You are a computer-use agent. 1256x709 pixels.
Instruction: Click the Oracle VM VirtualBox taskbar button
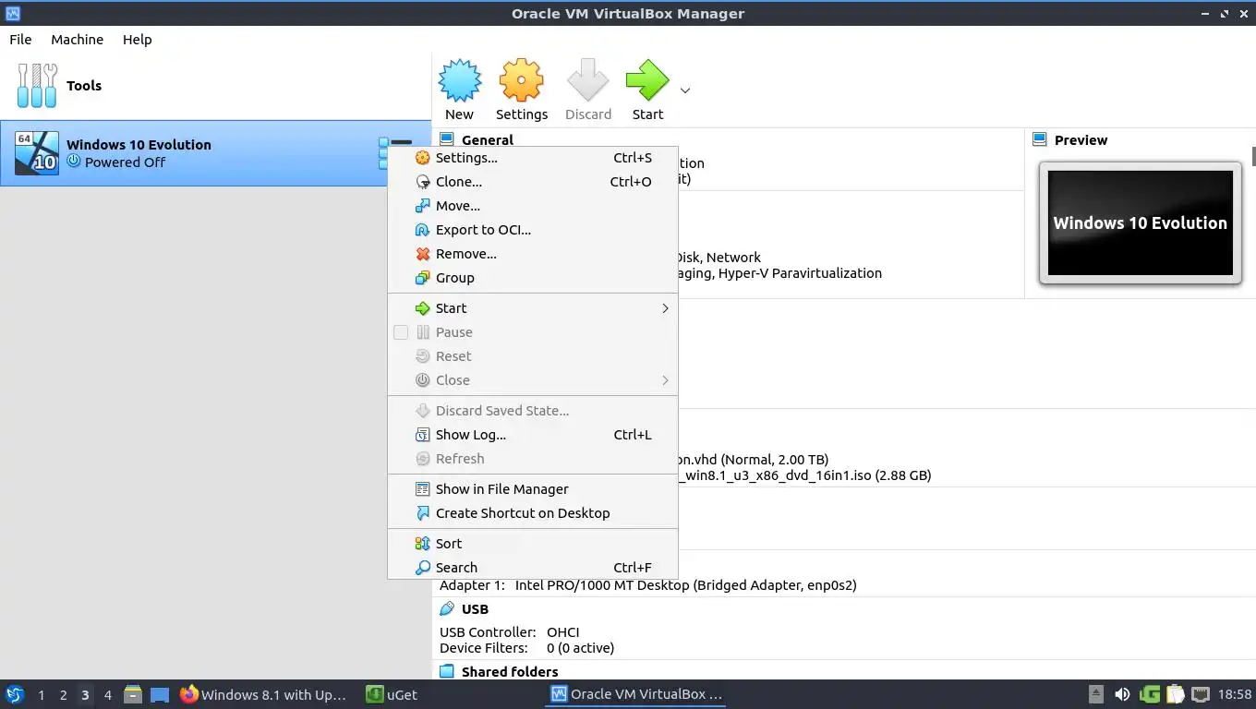tap(636, 694)
